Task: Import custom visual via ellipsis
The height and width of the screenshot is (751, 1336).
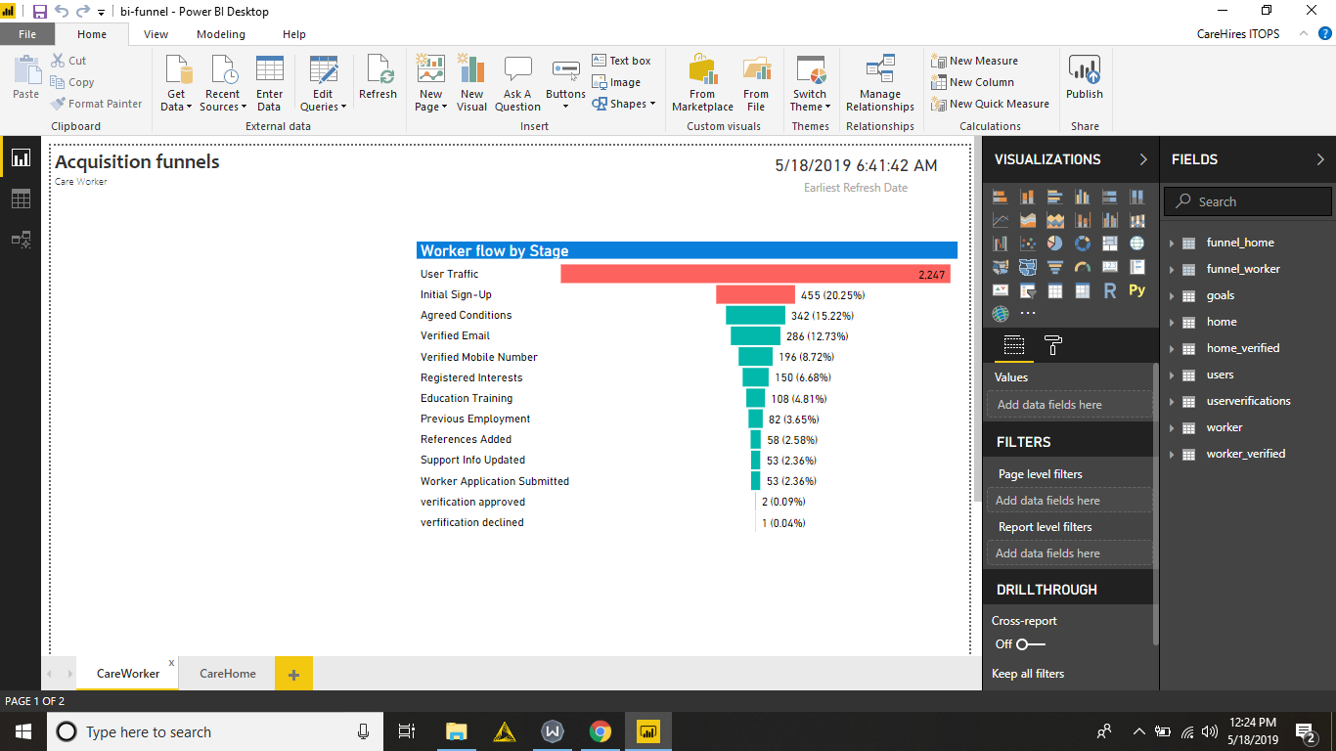Action: (x=1028, y=314)
